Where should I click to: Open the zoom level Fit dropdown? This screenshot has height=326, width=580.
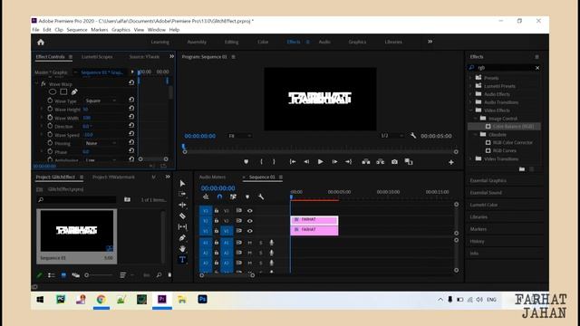pos(239,136)
